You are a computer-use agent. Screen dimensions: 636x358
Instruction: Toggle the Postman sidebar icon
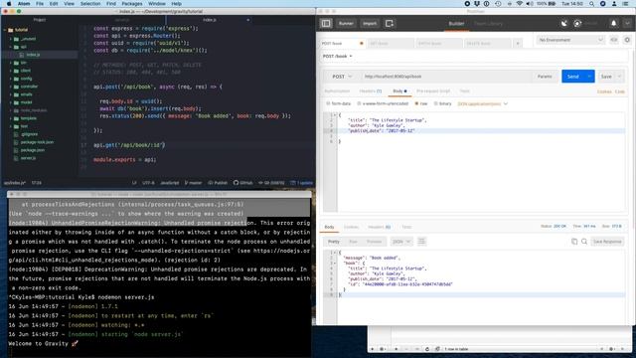click(x=326, y=24)
